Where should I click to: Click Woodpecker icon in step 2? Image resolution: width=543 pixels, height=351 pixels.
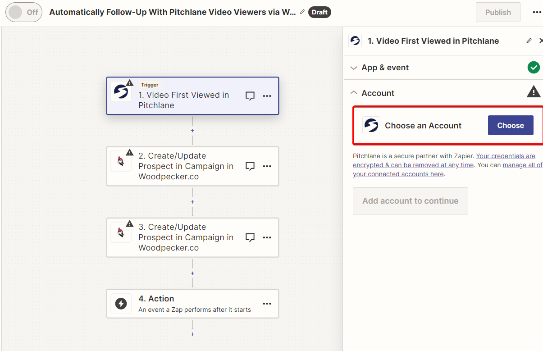(120, 161)
